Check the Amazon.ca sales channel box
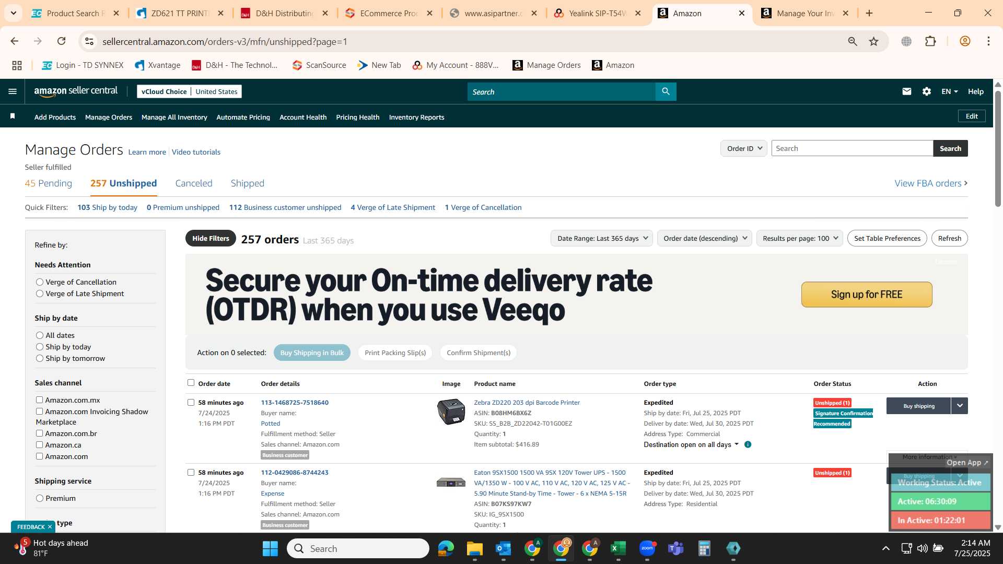 pyautogui.click(x=39, y=445)
